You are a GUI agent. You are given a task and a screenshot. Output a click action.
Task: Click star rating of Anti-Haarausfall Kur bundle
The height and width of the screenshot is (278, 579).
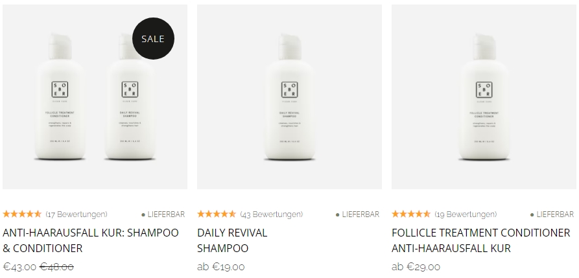[x=22, y=214]
